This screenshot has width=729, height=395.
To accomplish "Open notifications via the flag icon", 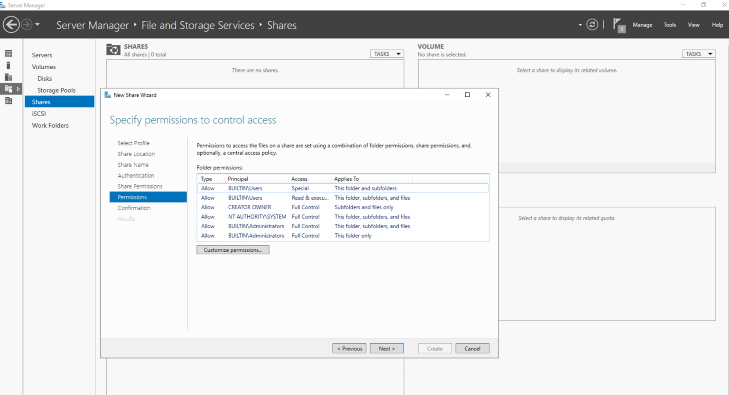I will 619,24.
